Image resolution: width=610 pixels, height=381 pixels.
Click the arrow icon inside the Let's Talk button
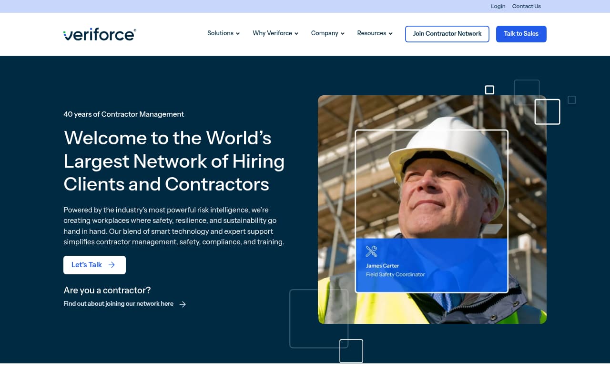pos(111,265)
